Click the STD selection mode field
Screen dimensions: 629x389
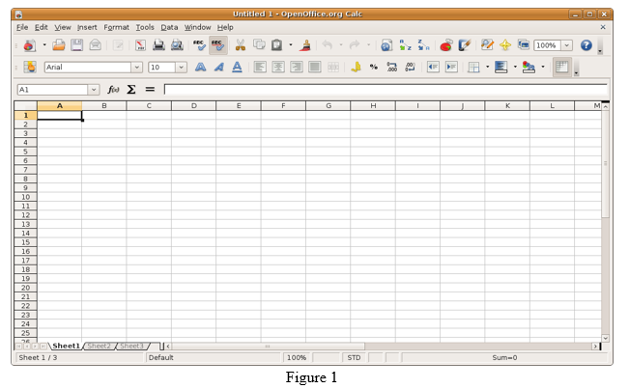click(355, 358)
